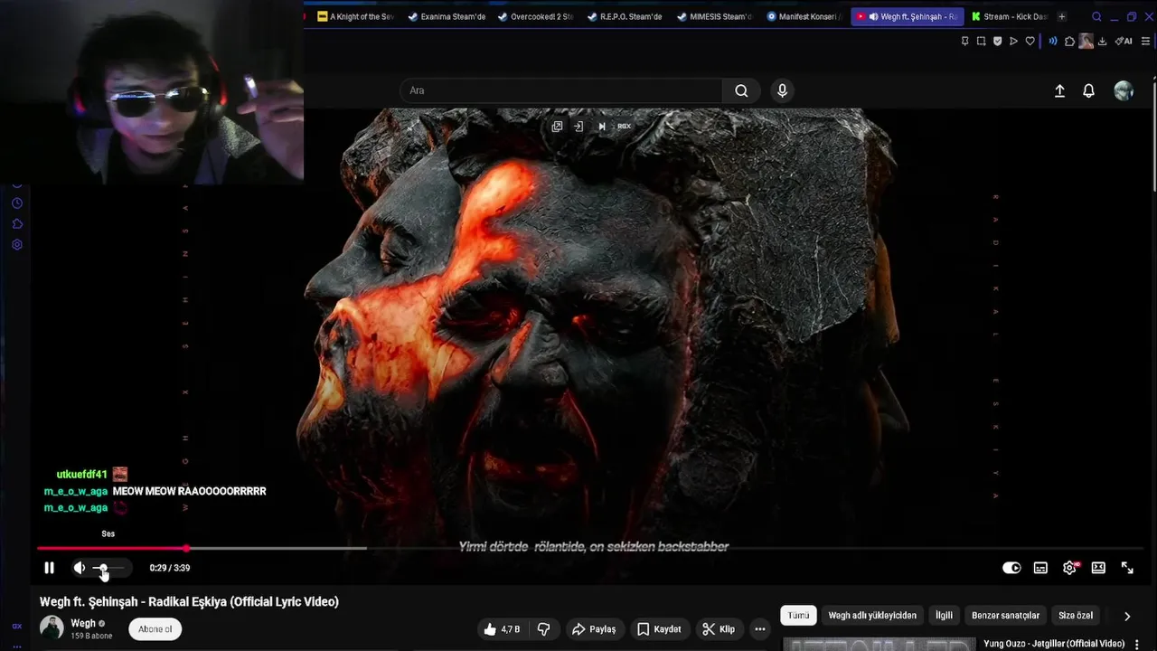
Task: Click into the Ara search field
Action: click(560, 90)
